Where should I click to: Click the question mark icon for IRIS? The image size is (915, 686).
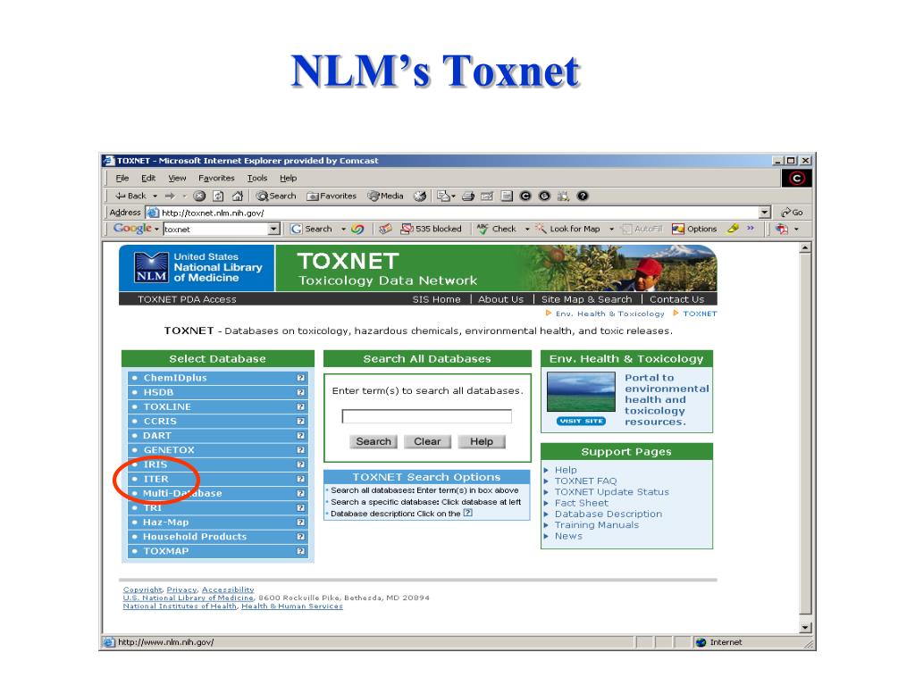point(300,464)
